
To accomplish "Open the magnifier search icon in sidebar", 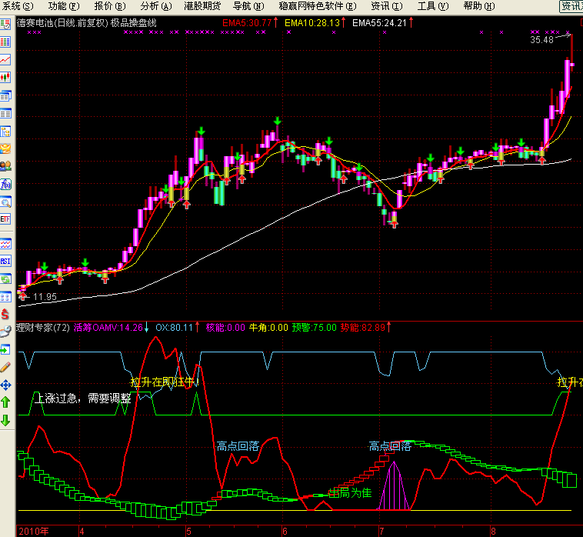I will 6,202.
